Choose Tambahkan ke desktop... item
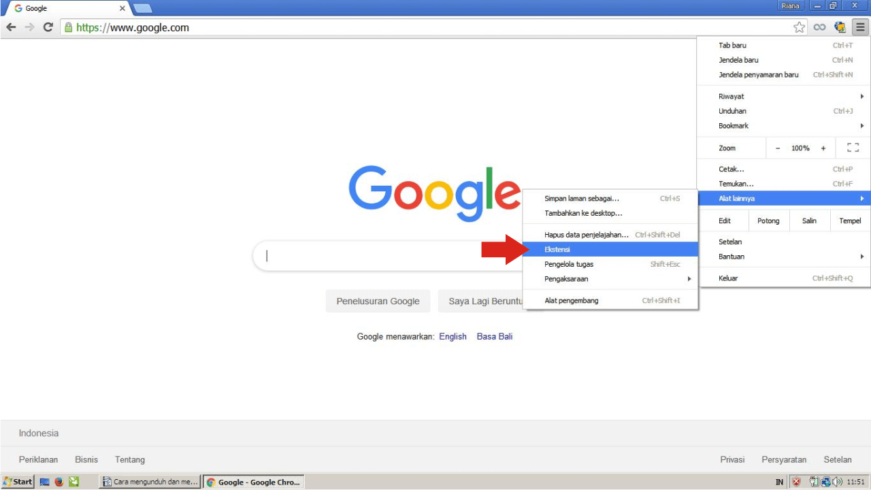The height and width of the screenshot is (490, 871). (610, 213)
